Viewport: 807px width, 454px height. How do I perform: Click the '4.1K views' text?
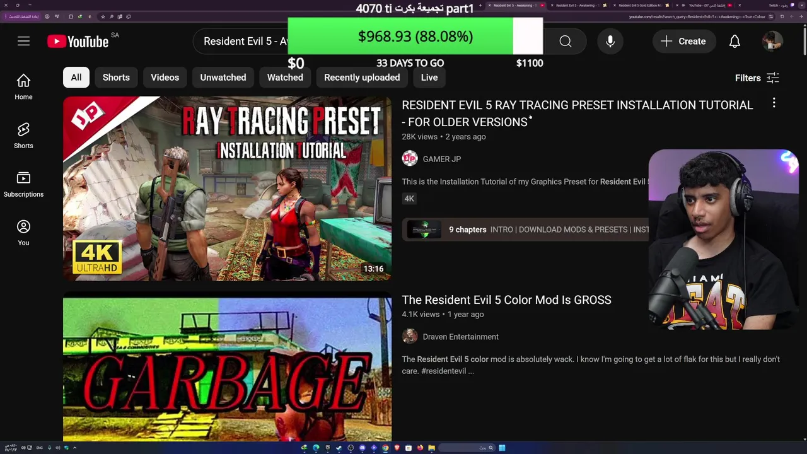(x=421, y=314)
